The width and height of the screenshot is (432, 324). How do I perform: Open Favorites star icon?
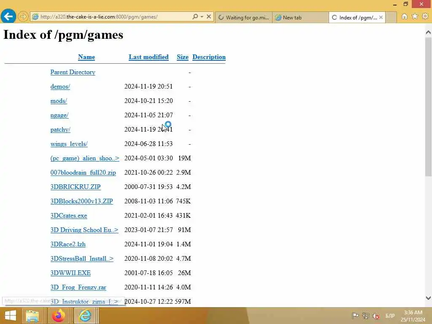click(x=415, y=16)
